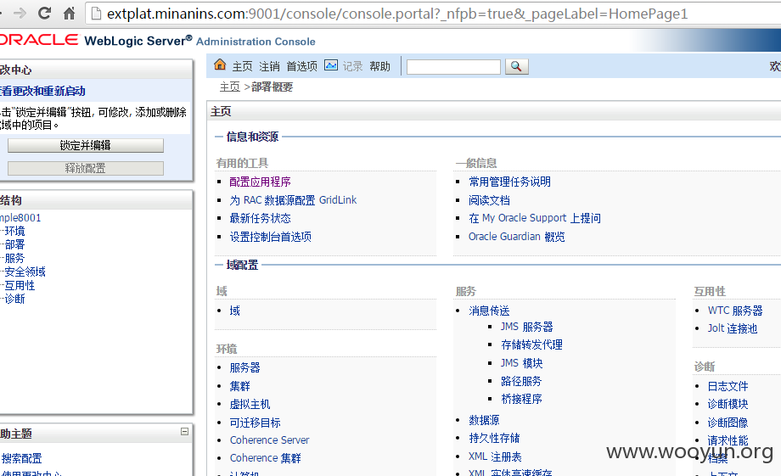
Task: Open 配置应用程序 link
Action: coord(260,182)
